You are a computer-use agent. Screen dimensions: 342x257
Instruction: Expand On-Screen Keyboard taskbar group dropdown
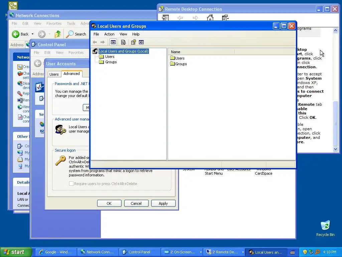click(201, 252)
